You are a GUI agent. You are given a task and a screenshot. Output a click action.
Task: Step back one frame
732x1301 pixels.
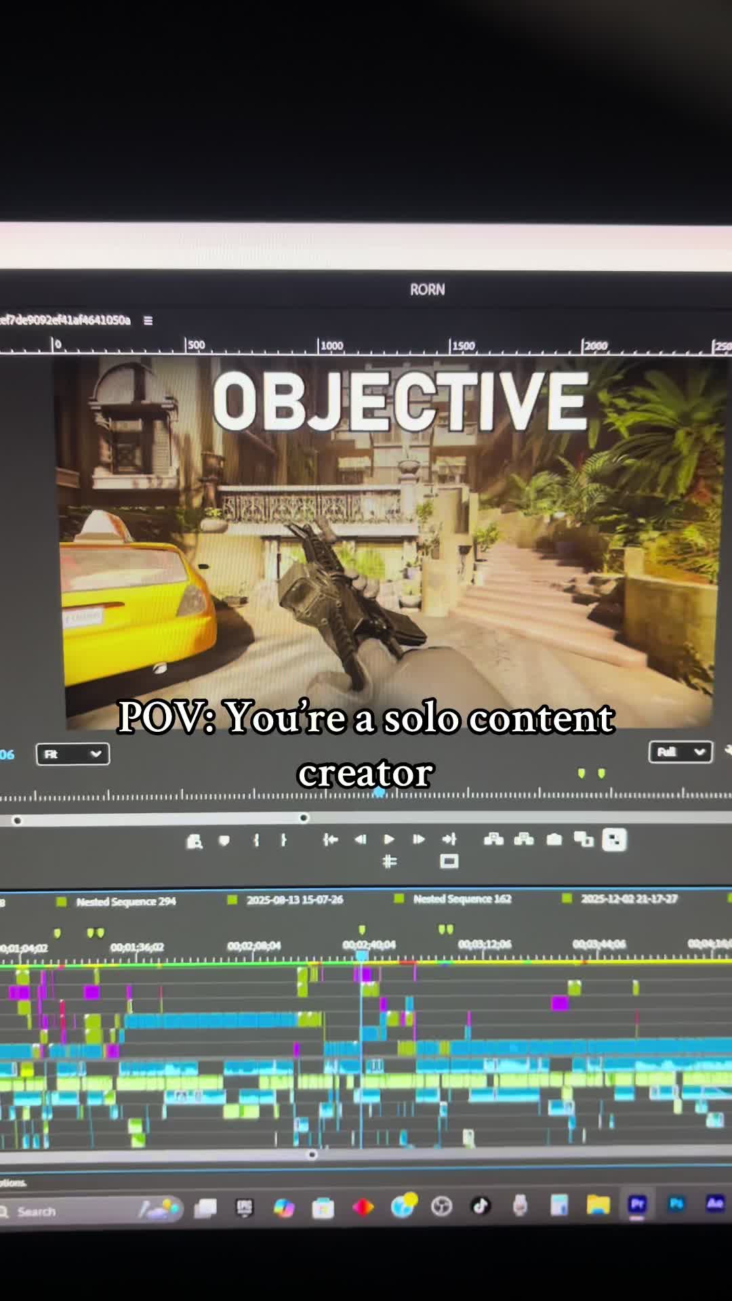click(x=360, y=840)
